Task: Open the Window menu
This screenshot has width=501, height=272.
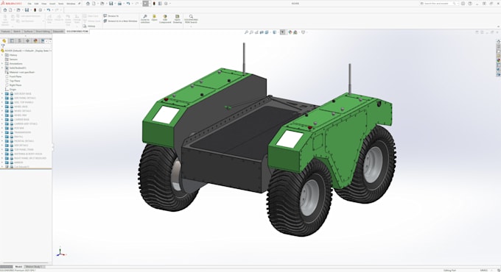Action: 71,4
